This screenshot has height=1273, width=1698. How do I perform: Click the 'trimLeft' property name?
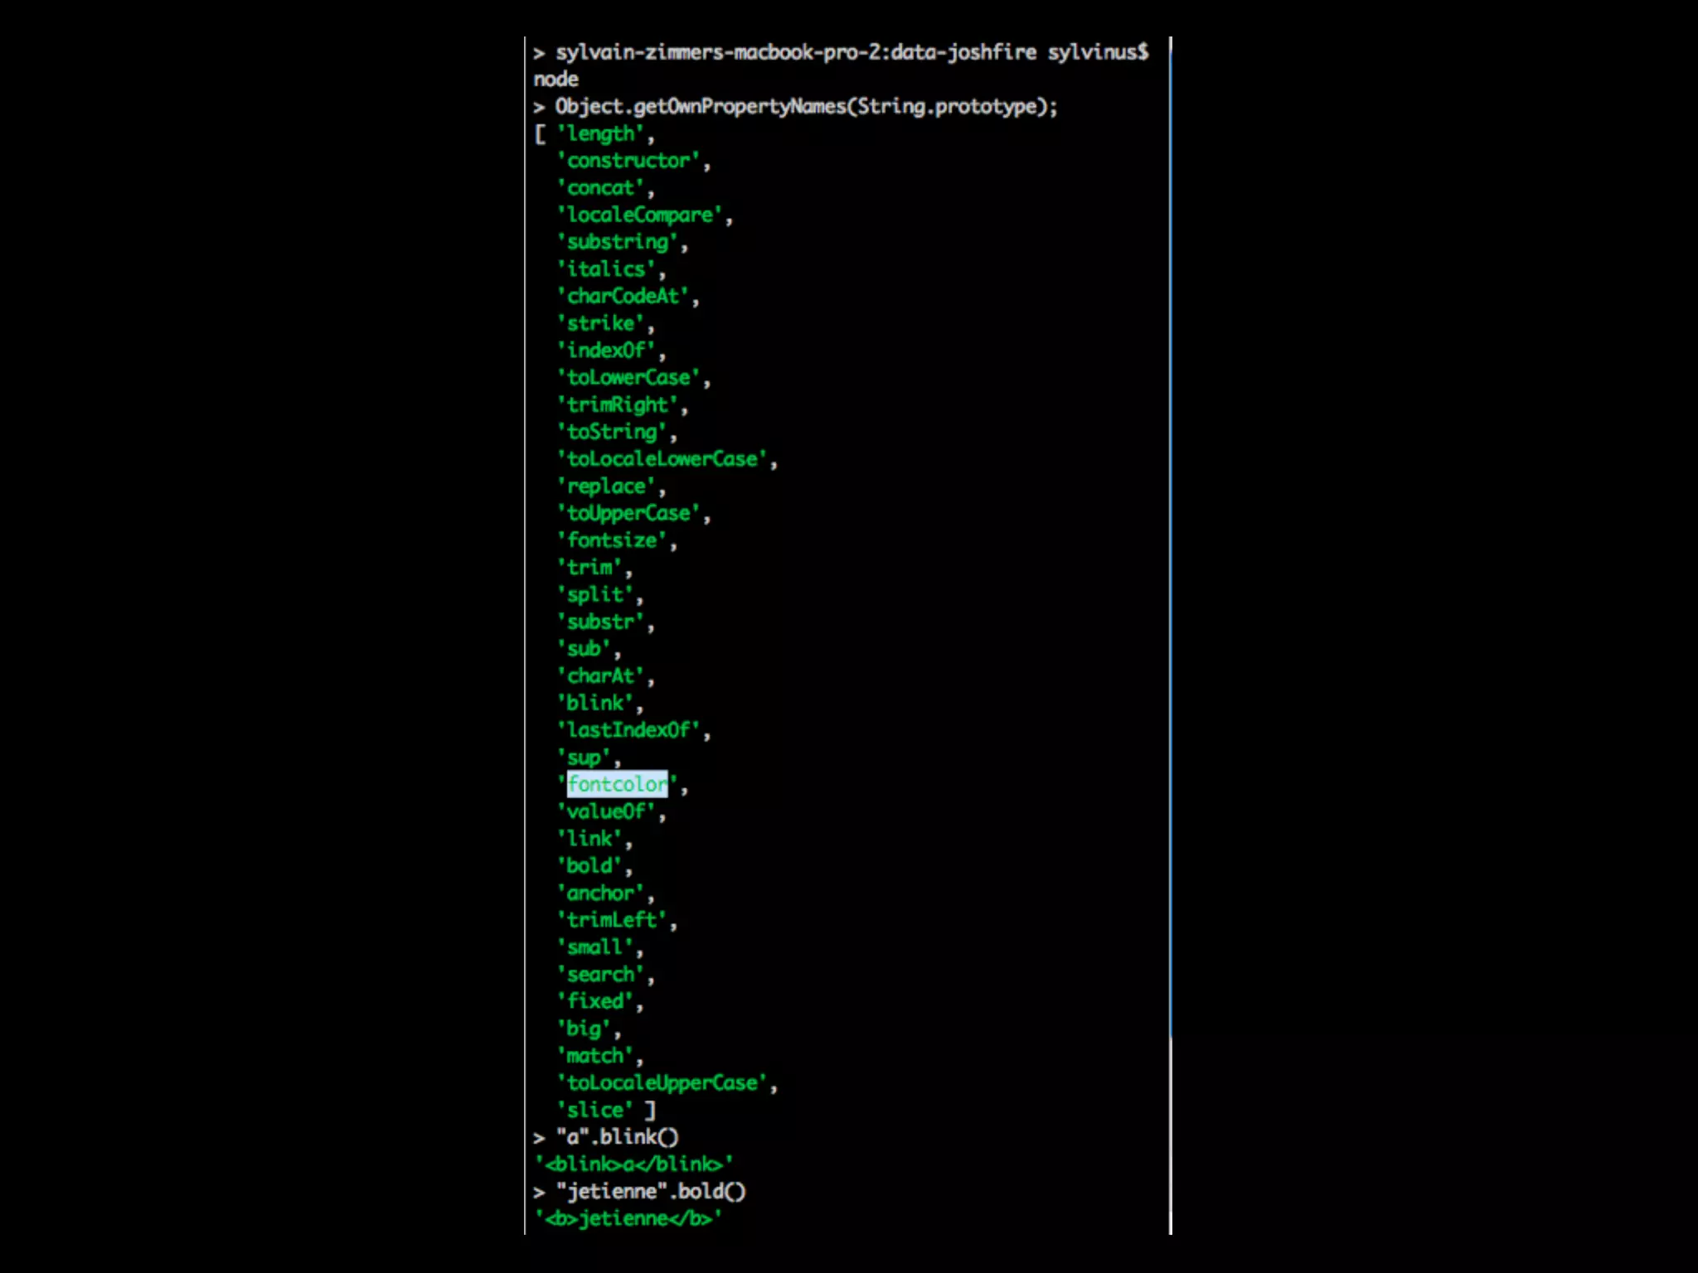click(611, 920)
